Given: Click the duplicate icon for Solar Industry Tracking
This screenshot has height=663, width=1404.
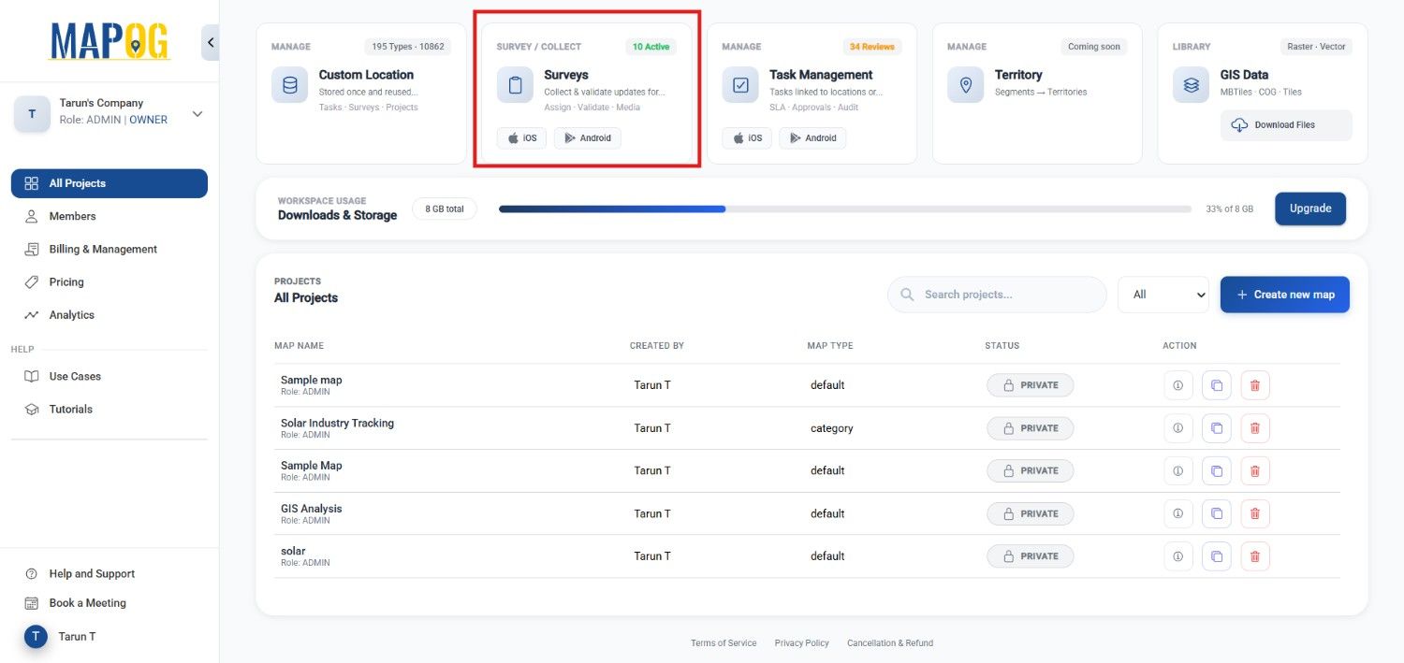Looking at the screenshot, I should (x=1216, y=427).
